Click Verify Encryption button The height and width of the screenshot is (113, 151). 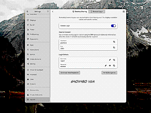coord(109,73)
